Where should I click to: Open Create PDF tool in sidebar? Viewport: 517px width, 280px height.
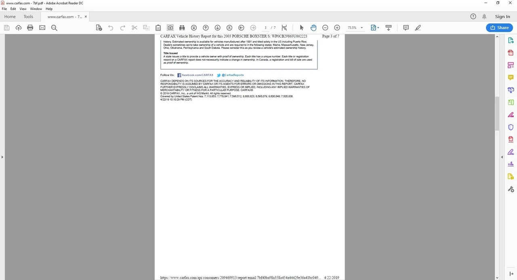pyautogui.click(x=511, y=53)
